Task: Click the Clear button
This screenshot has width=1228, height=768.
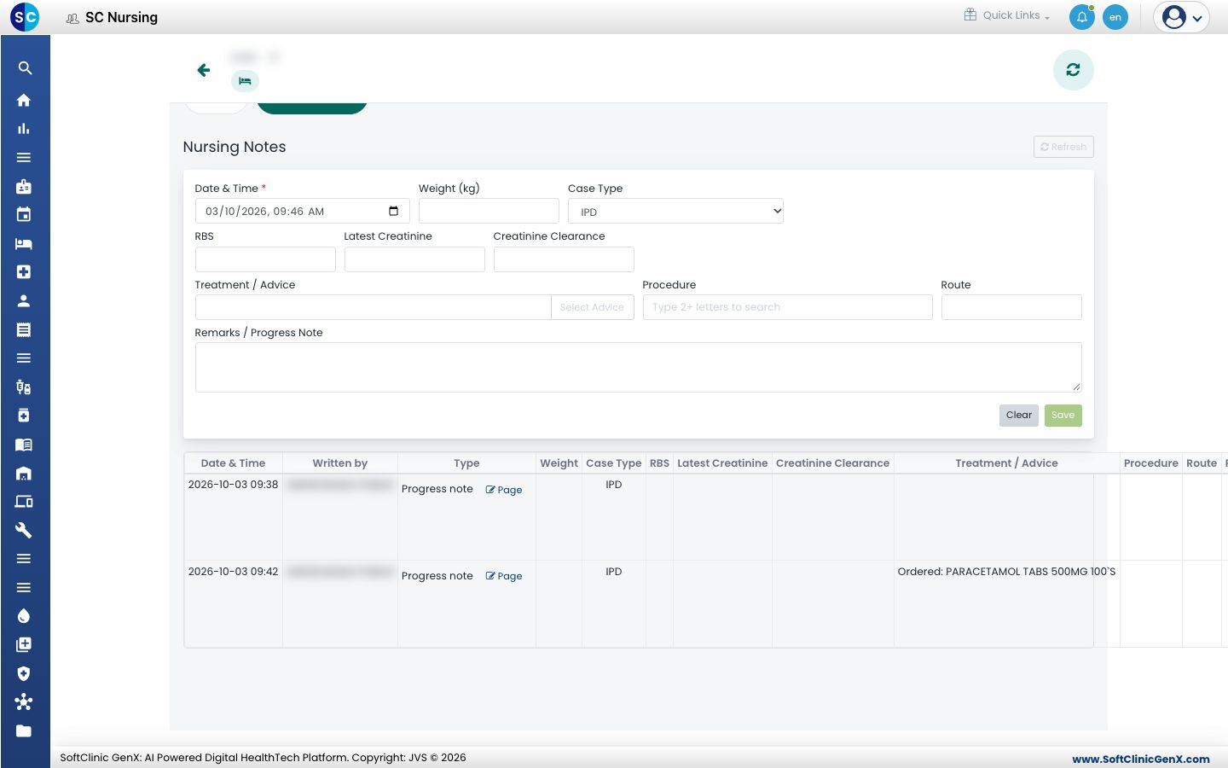Action: coord(1018,416)
